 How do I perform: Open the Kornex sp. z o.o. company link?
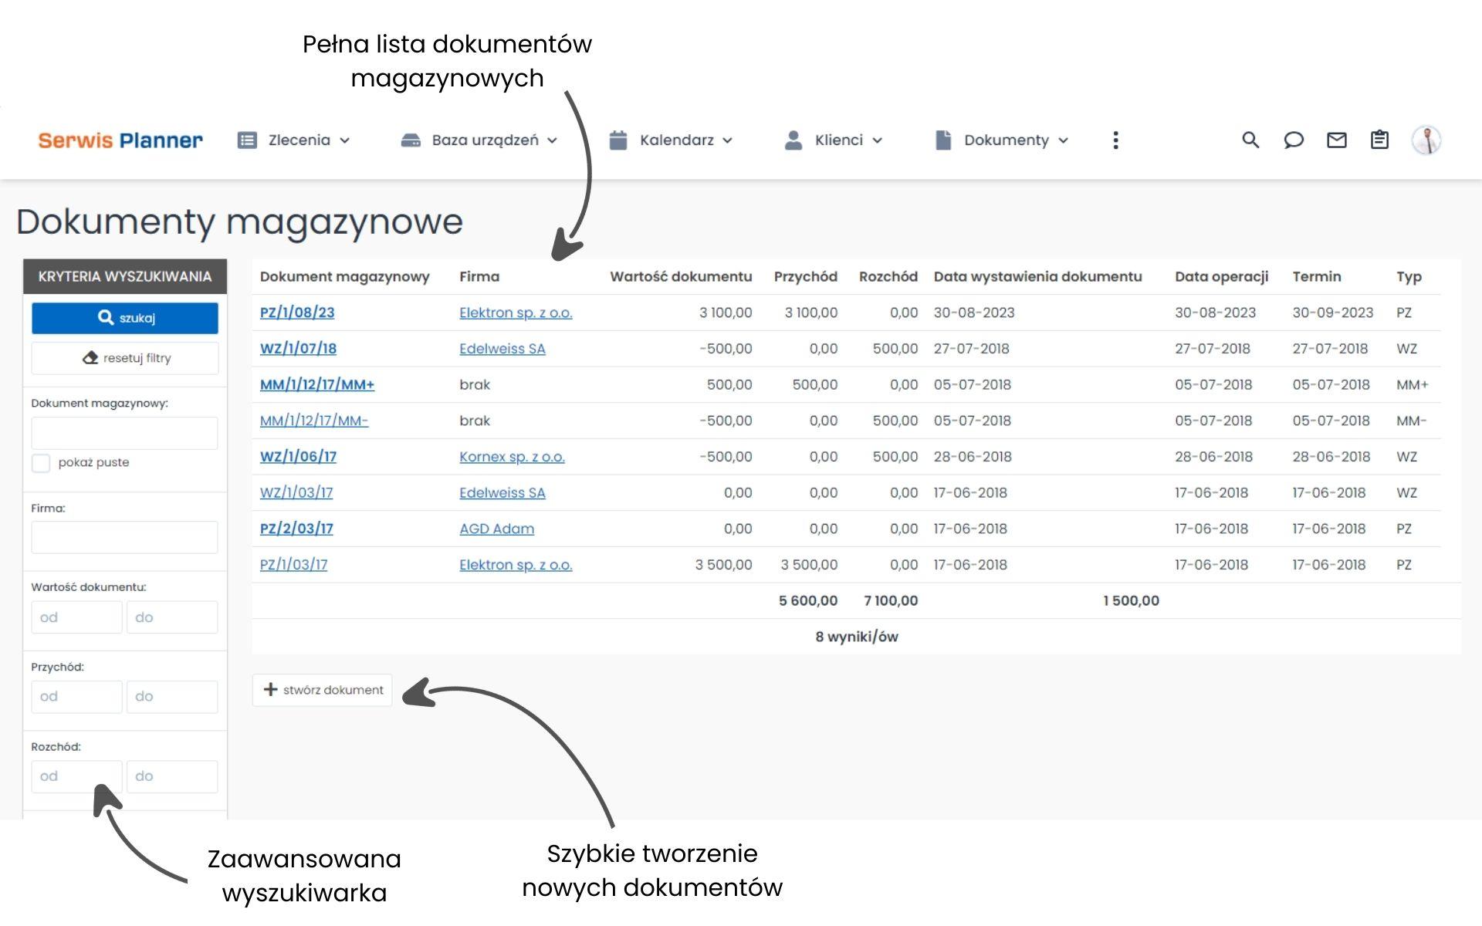(x=512, y=457)
